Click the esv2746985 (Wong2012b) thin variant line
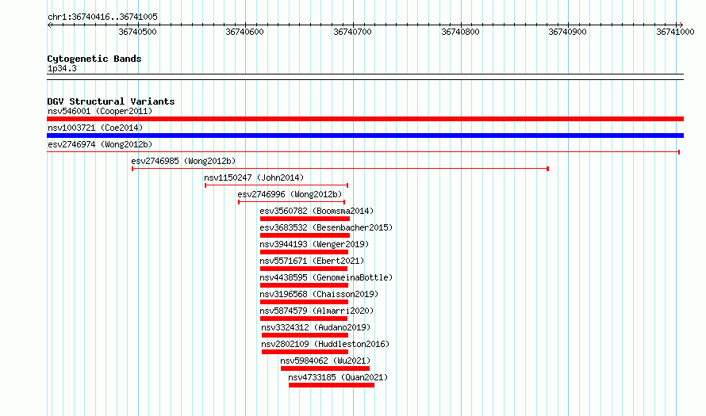 click(x=340, y=169)
